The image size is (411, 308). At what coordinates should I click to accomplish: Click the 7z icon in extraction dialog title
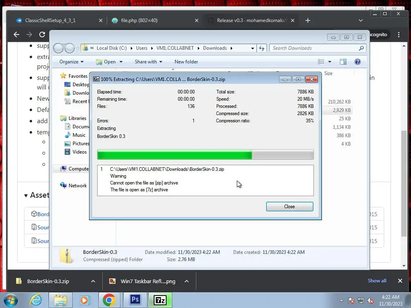[96, 79]
